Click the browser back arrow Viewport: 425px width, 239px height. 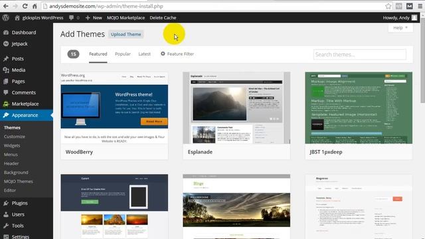coord(6,6)
